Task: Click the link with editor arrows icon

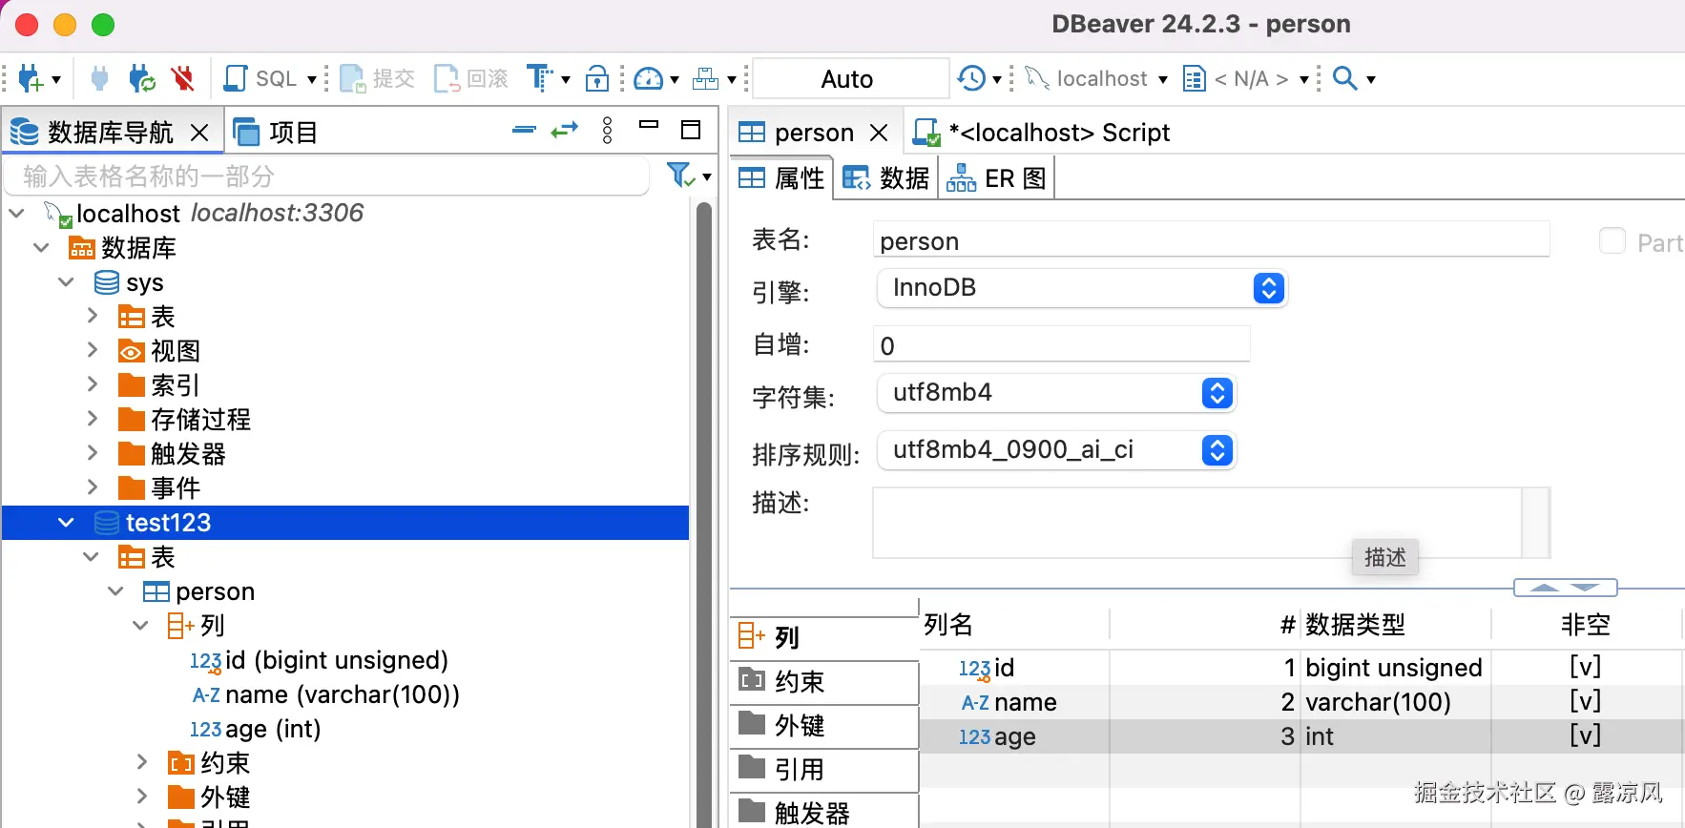Action: click(565, 129)
